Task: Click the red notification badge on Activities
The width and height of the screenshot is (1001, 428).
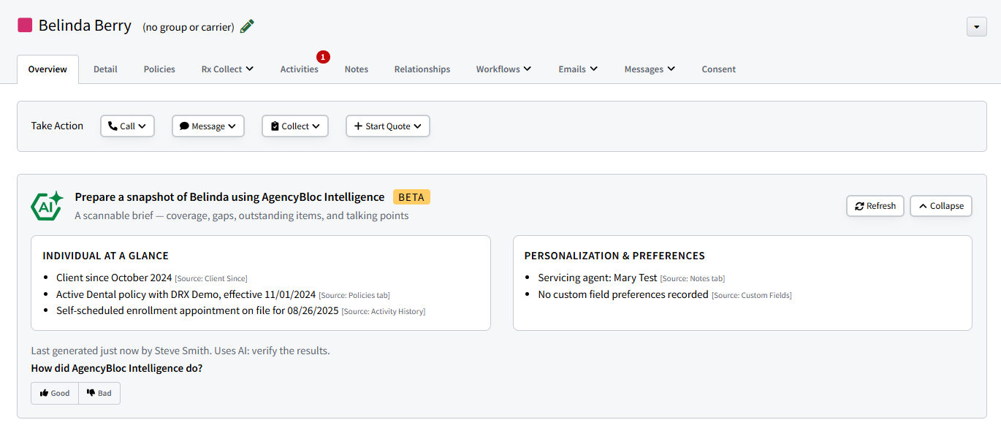Action: (x=324, y=57)
